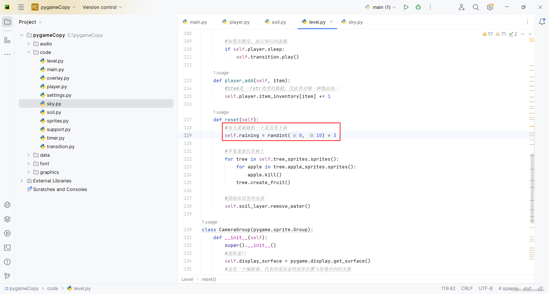Click Level breadcrumb below the editor
The image size is (549, 294).
[187, 279]
